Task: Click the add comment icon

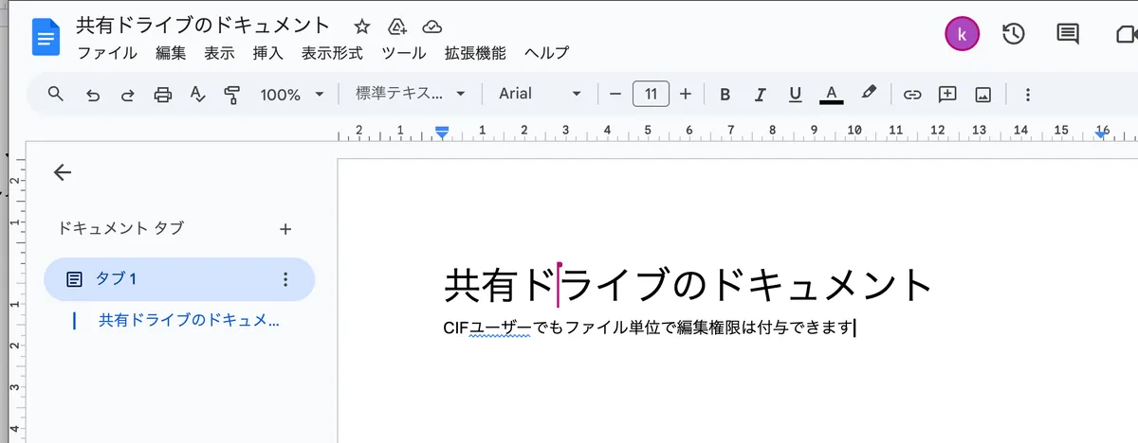Action: pos(946,95)
